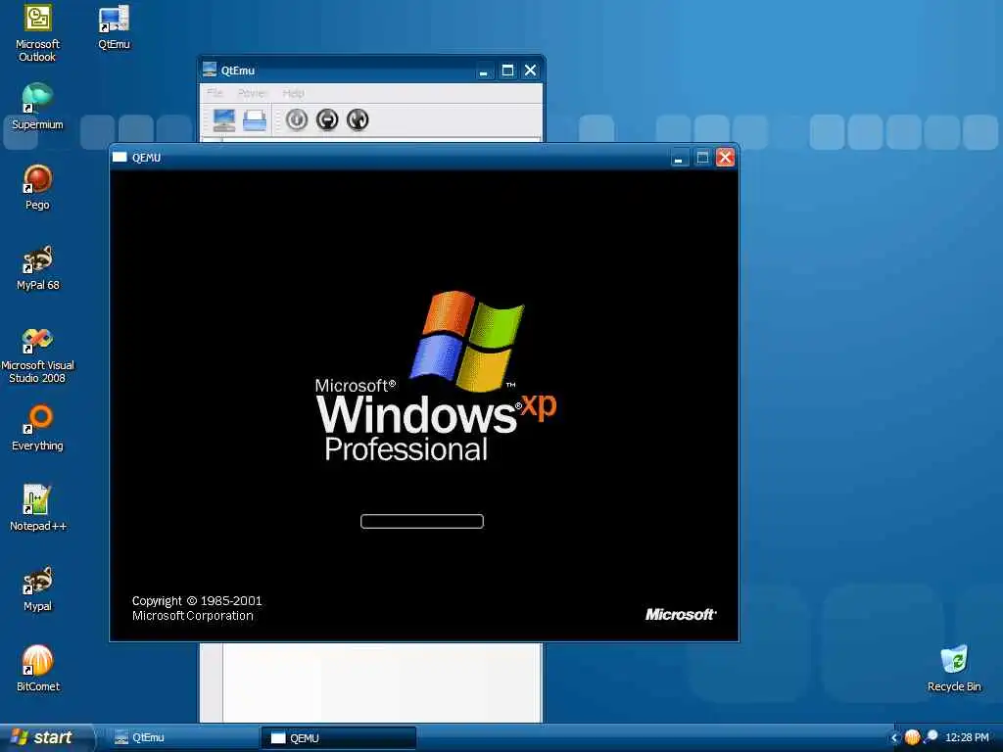The height and width of the screenshot is (752, 1003).
Task: Expand hidden system tray icons arrow
Action: tap(894, 738)
